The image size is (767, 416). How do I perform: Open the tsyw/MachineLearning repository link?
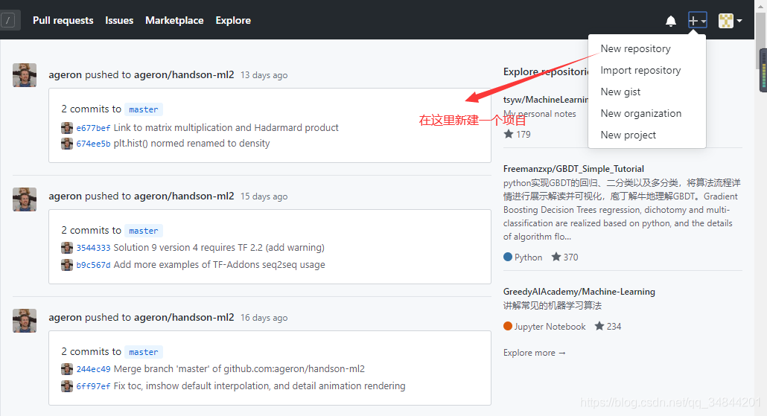click(545, 100)
